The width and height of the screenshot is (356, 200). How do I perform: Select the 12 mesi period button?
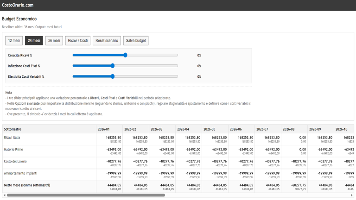[x=14, y=41]
